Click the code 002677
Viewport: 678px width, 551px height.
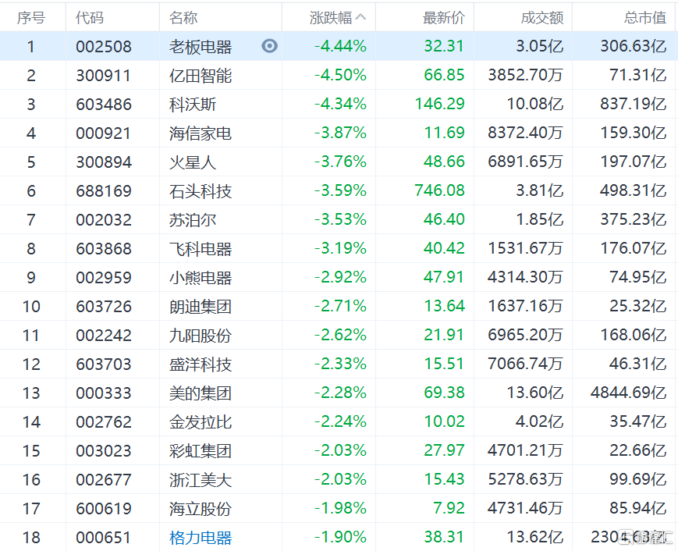coord(104,480)
